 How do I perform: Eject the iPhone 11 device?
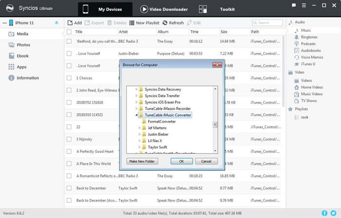(x=57, y=22)
